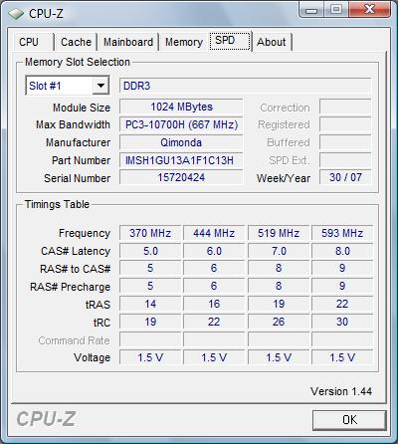Minimize the CPU-Z window
Viewport: 398px width, 444px height.
pos(311,9)
